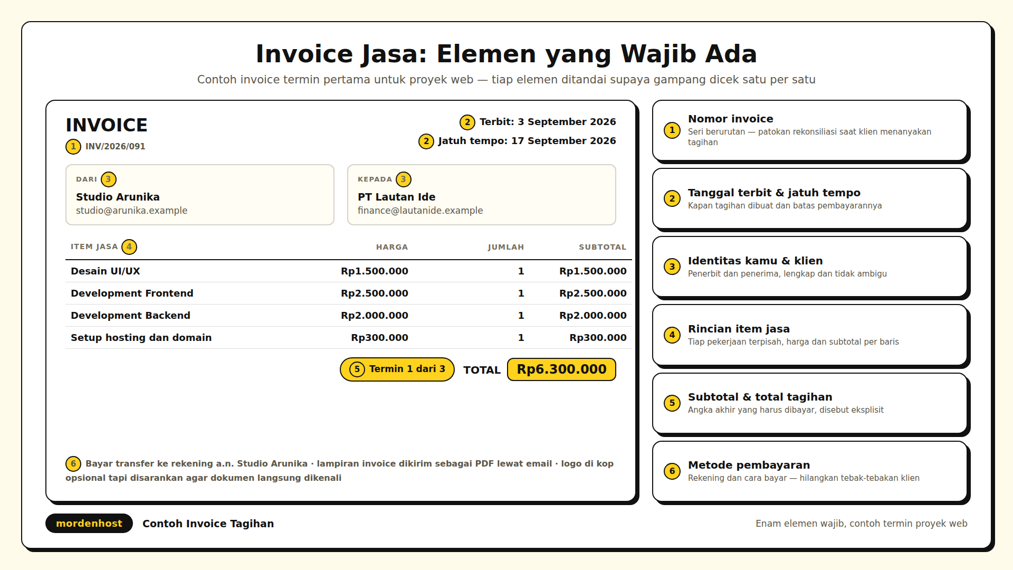
Task: Click the number 3 badge next to KEPADA
Action: tap(404, 179)
